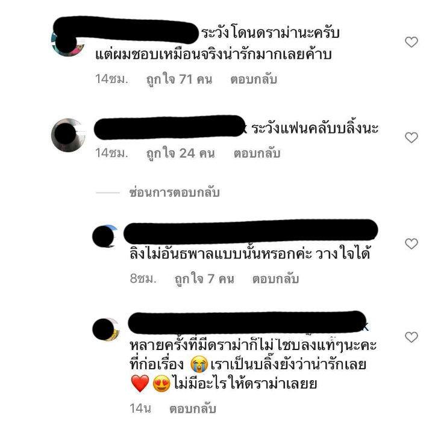This screenshot has width=435, height=421.
Task: Open avatar of ระวังโดนดราม่า commenter
Action: pos(68,41)
